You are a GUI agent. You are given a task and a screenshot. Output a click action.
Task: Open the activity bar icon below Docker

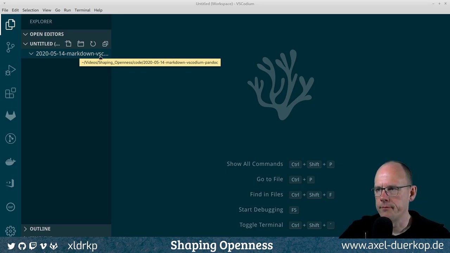tap(11, 183)
